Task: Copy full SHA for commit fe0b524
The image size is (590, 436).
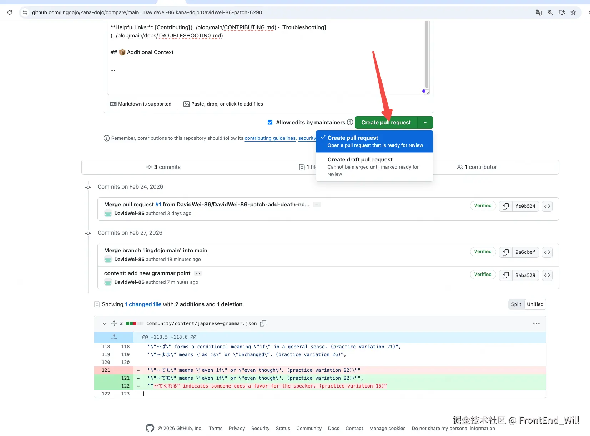Action: [505, 206]
